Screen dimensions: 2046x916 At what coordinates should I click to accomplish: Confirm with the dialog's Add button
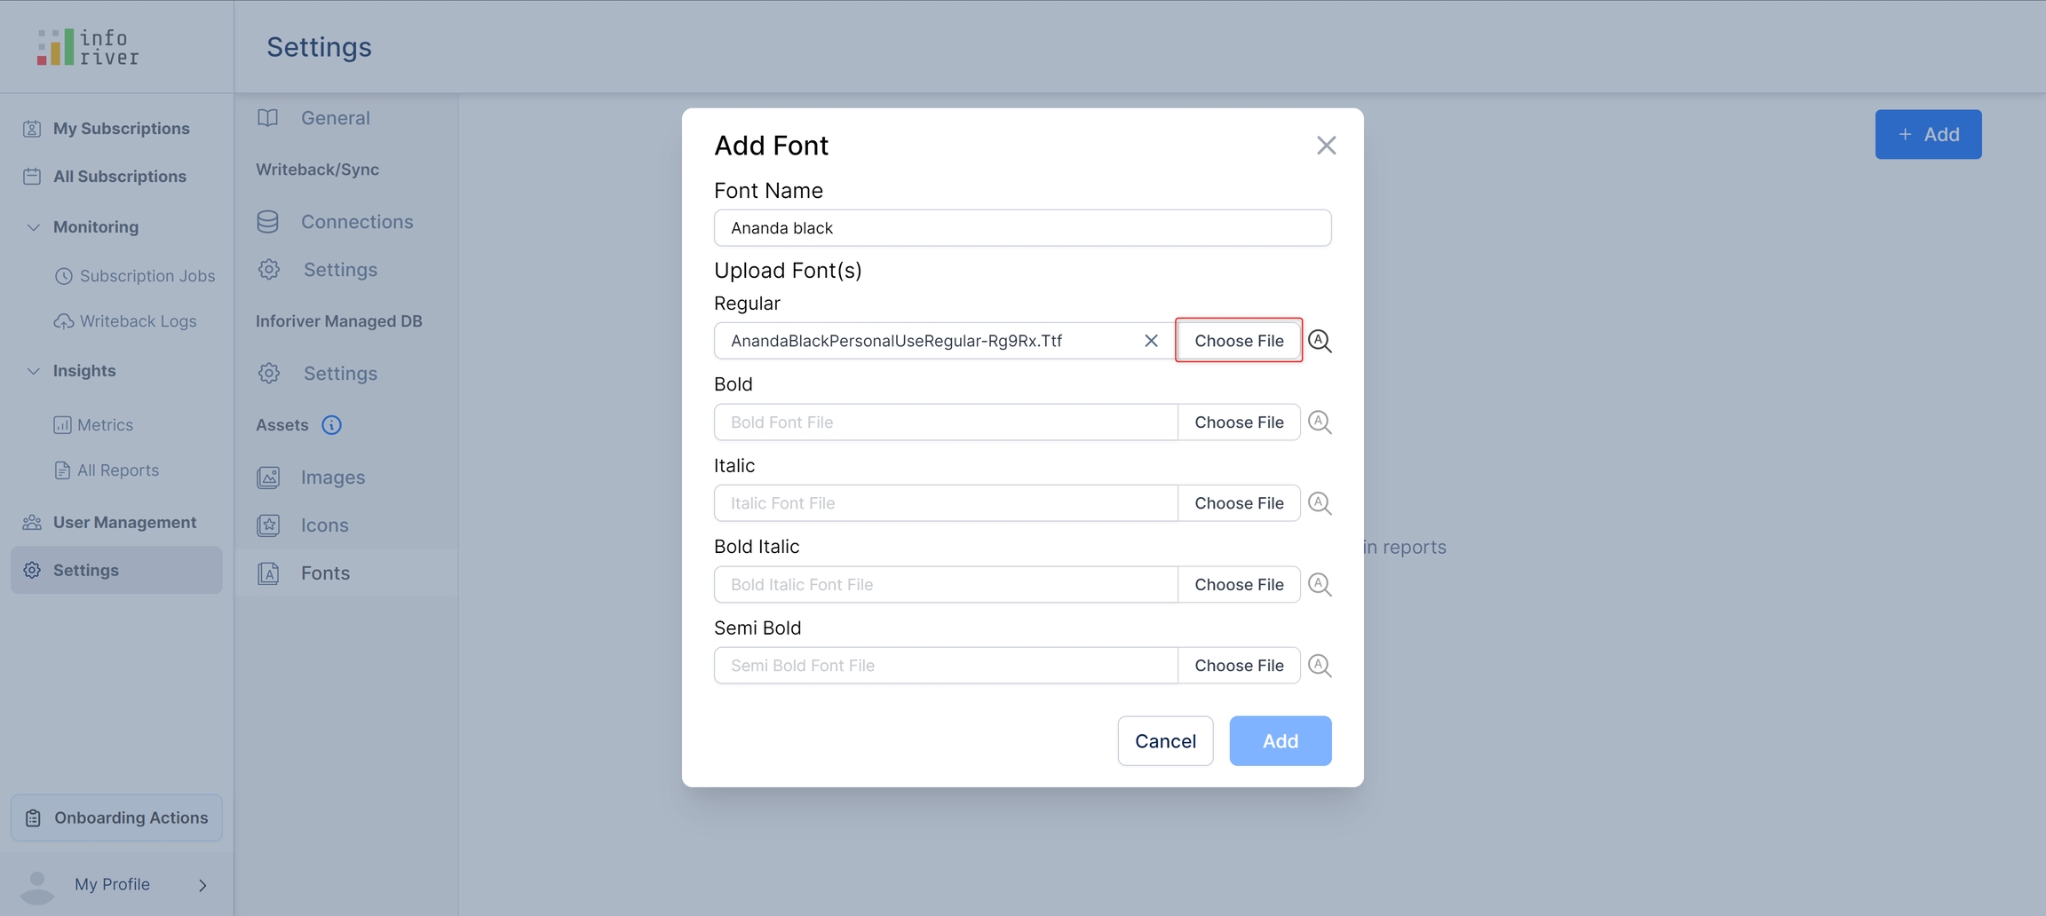[1280, 741]
